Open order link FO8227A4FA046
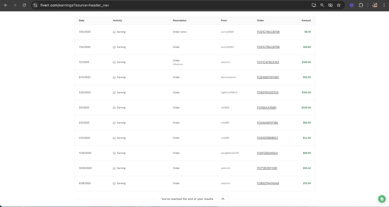Viewport: 389px width, 207px height. (x=268, y=183)
